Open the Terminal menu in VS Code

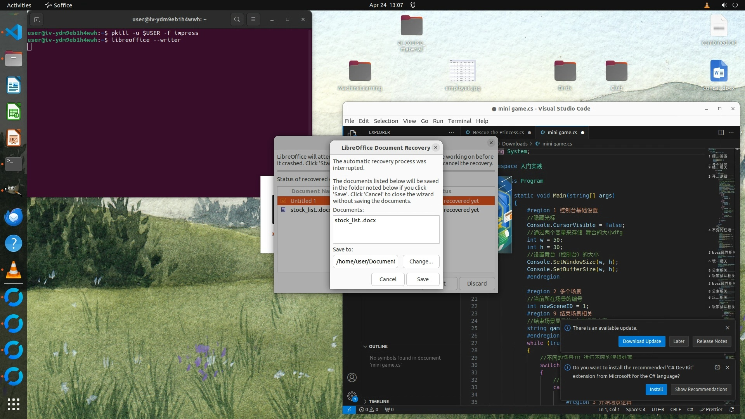coord(459,121)
